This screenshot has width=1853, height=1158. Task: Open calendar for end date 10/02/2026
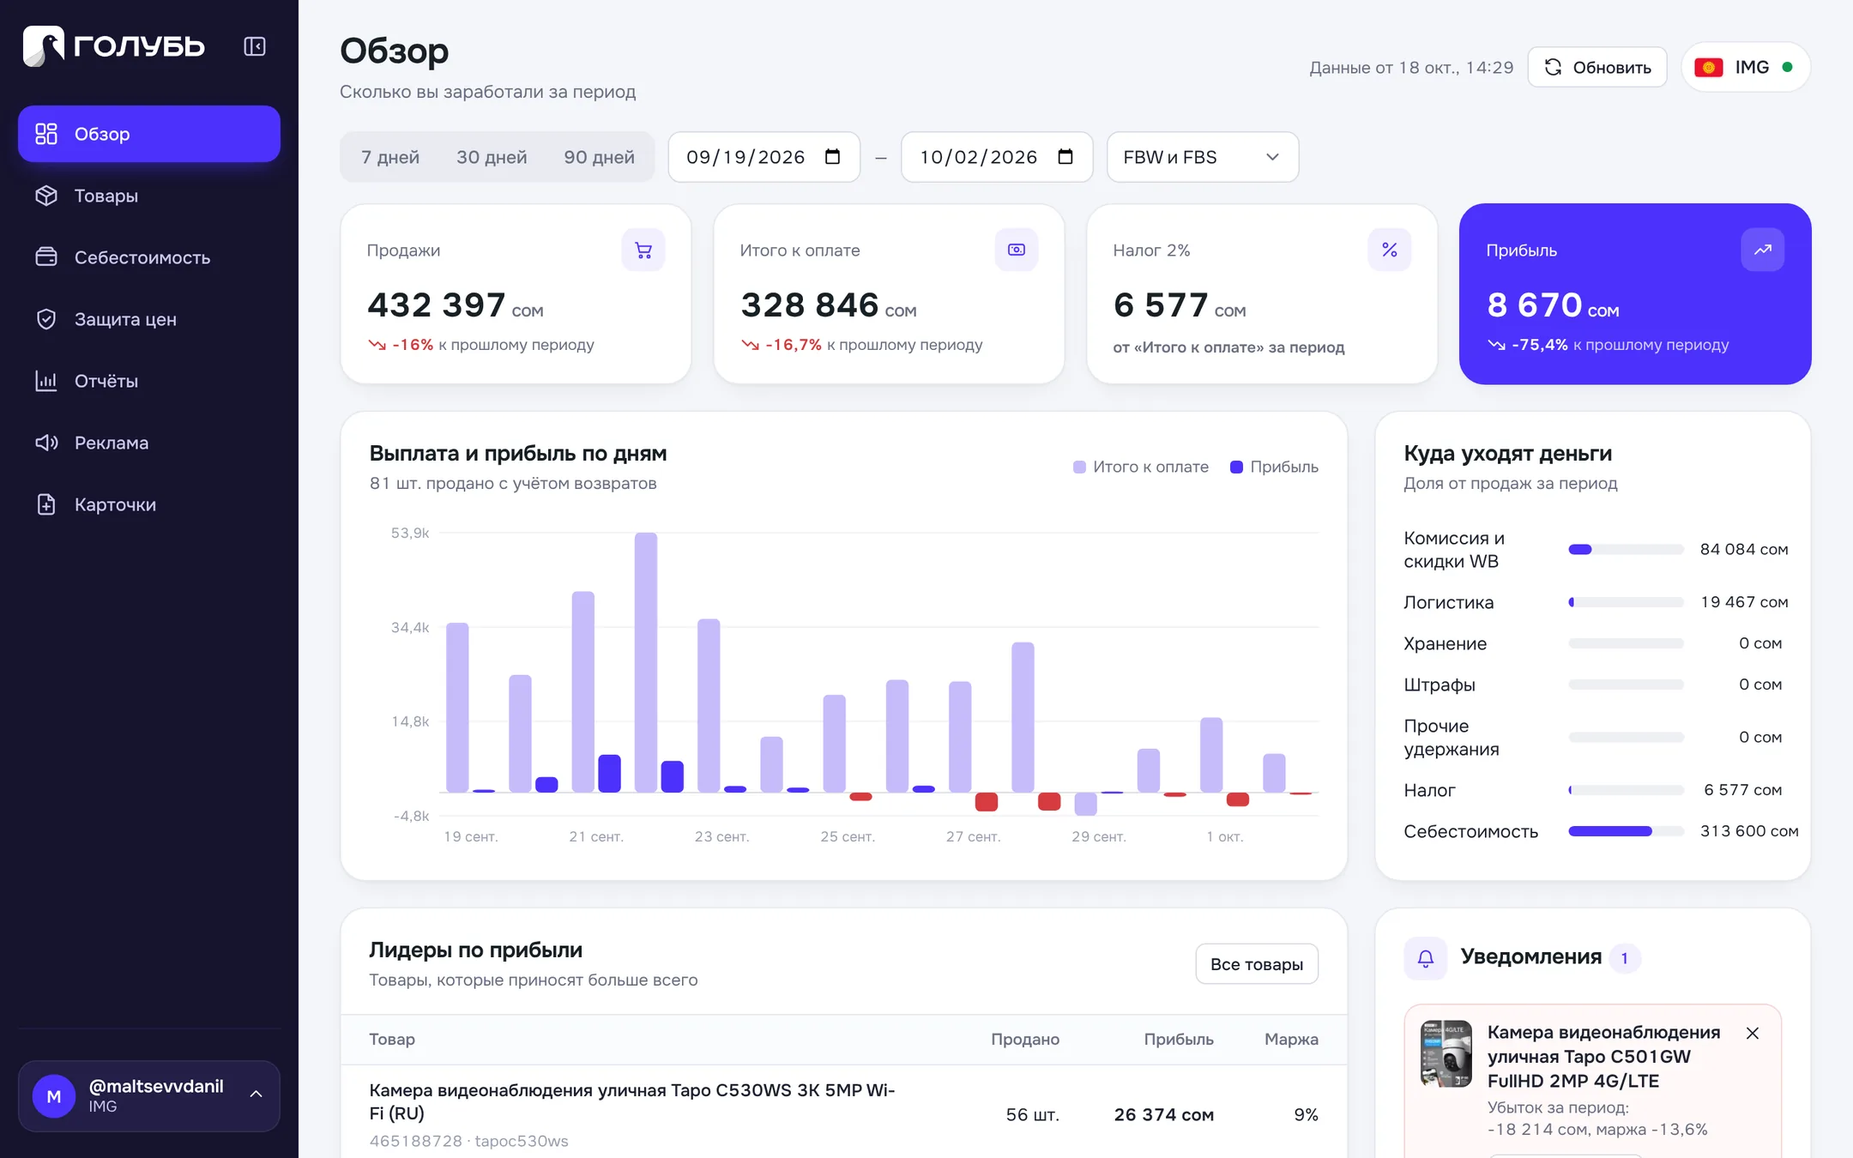click(x=1065, y=157)
